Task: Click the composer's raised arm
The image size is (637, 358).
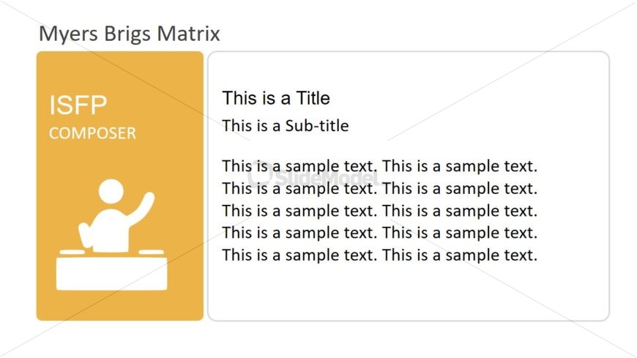Action: click(143, 206)
